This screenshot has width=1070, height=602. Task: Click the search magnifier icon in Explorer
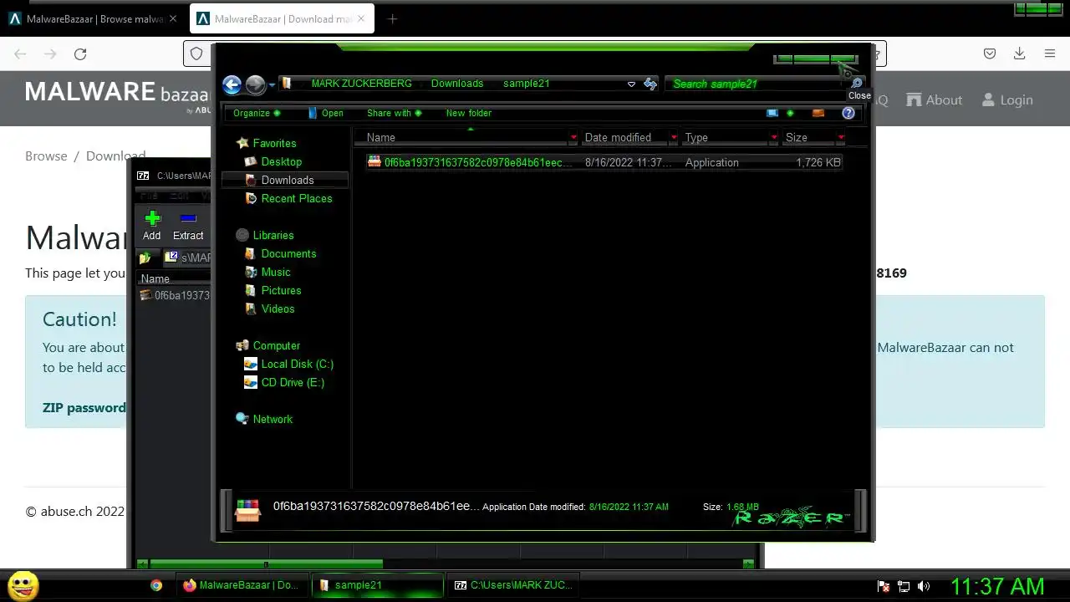pos(856,84)
